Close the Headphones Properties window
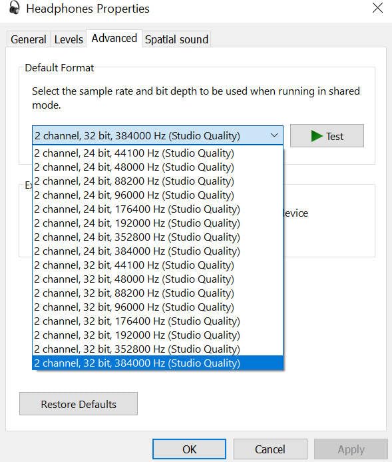Image resolution: width=392 pixels, height=462 pixels. (377, 8)
